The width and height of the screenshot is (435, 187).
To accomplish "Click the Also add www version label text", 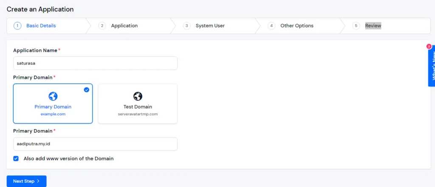I will (68, 159).
